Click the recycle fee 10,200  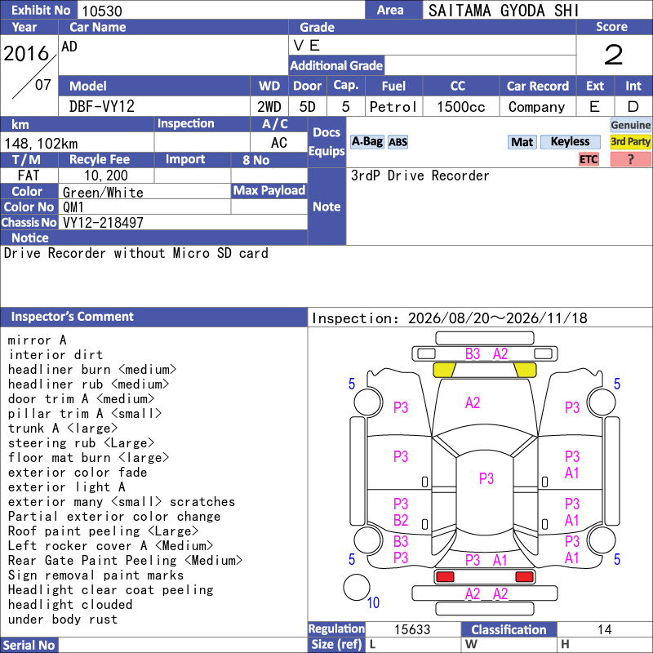(106, 175)
